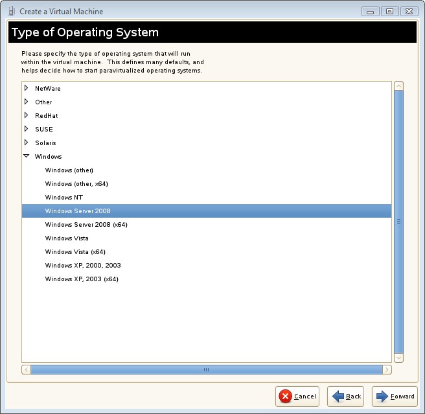Screen dimensions: 425x414
Task: Expand the Solaris group arrow
Action: coord(27,143)
